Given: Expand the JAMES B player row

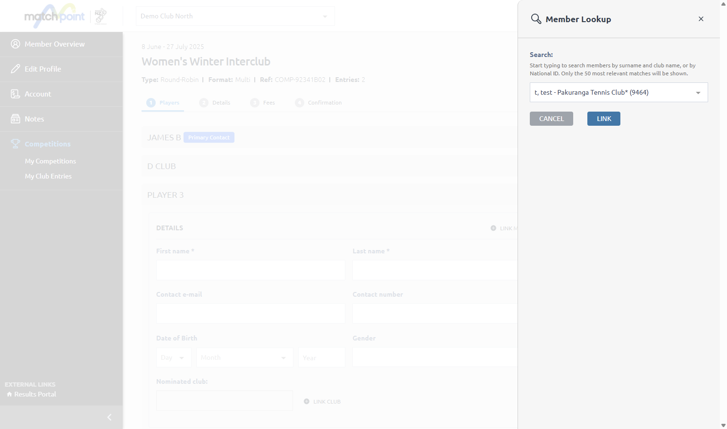Looking at the screenshot, I should point(329,138).
